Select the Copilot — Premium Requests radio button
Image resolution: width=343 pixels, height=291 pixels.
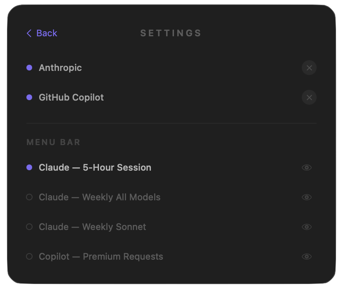[29, 256]
